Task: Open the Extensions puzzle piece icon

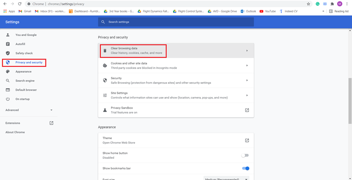Action: [333, 4]
